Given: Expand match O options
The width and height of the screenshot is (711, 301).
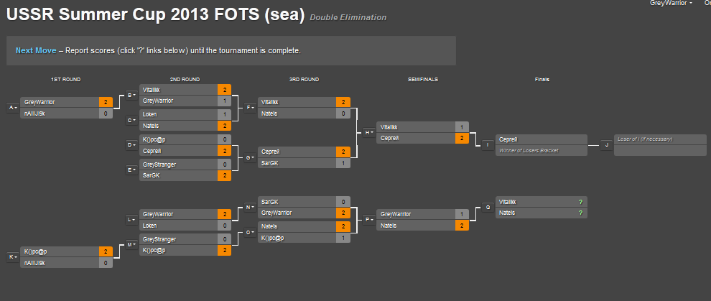Looking at the screenshot, I should coord(251,232).
